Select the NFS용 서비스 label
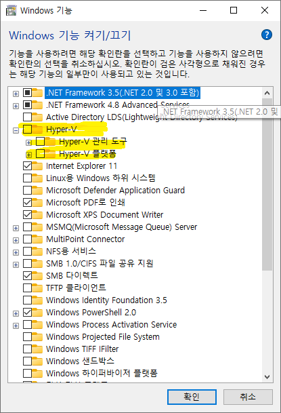281x413 pixels. (x=71, y=252)
